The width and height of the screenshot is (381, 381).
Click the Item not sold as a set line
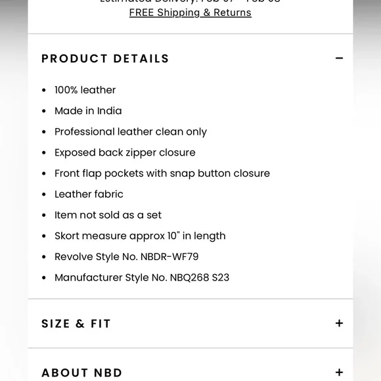click(108, 215)
